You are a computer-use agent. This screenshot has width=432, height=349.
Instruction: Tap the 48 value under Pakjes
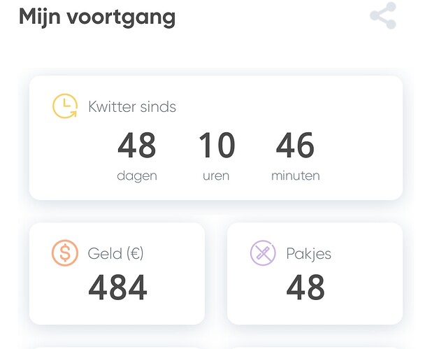coord(305,287)
